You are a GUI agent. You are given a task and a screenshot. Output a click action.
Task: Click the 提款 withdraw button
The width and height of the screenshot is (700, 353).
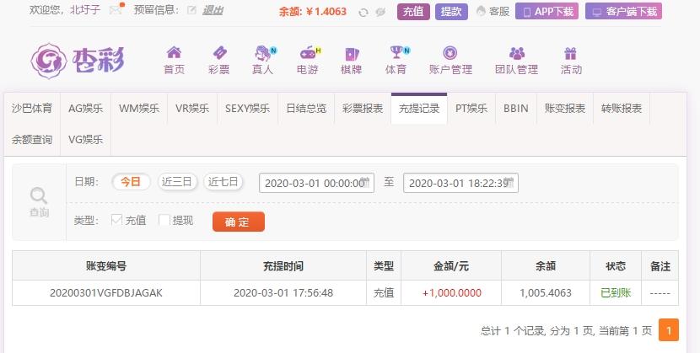pos(451,12)
